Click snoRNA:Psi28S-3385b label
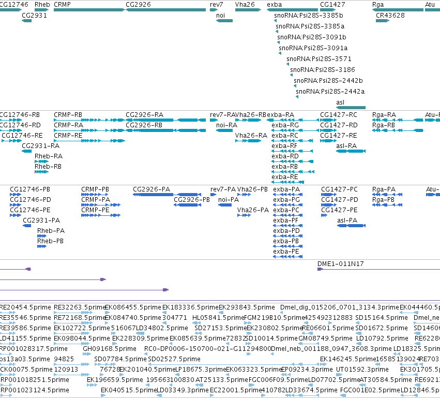Viewport: 440px width, 398px height. point(308,16)
